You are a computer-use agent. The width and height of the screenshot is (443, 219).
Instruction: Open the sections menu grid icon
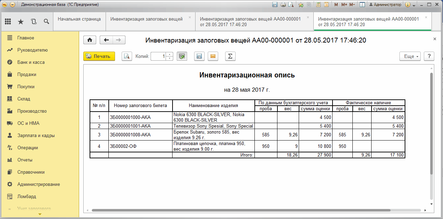[8, 22]
